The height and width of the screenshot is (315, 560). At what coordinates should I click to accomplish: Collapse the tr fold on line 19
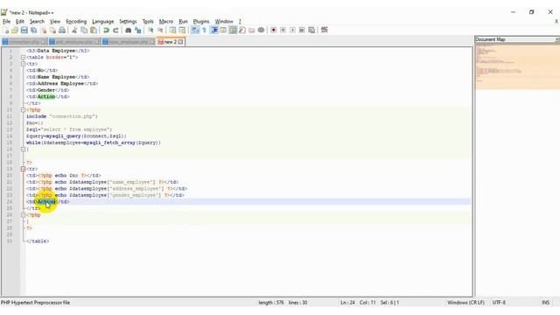(x=24, y=169)
